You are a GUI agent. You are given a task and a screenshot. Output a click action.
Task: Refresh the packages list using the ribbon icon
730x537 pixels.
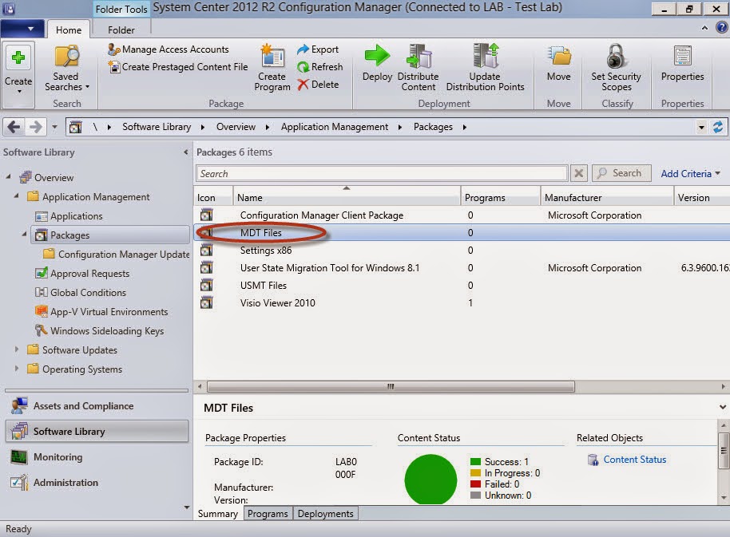(x=320, y=66)
